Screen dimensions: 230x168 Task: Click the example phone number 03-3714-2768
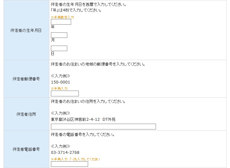pos(65,152)
